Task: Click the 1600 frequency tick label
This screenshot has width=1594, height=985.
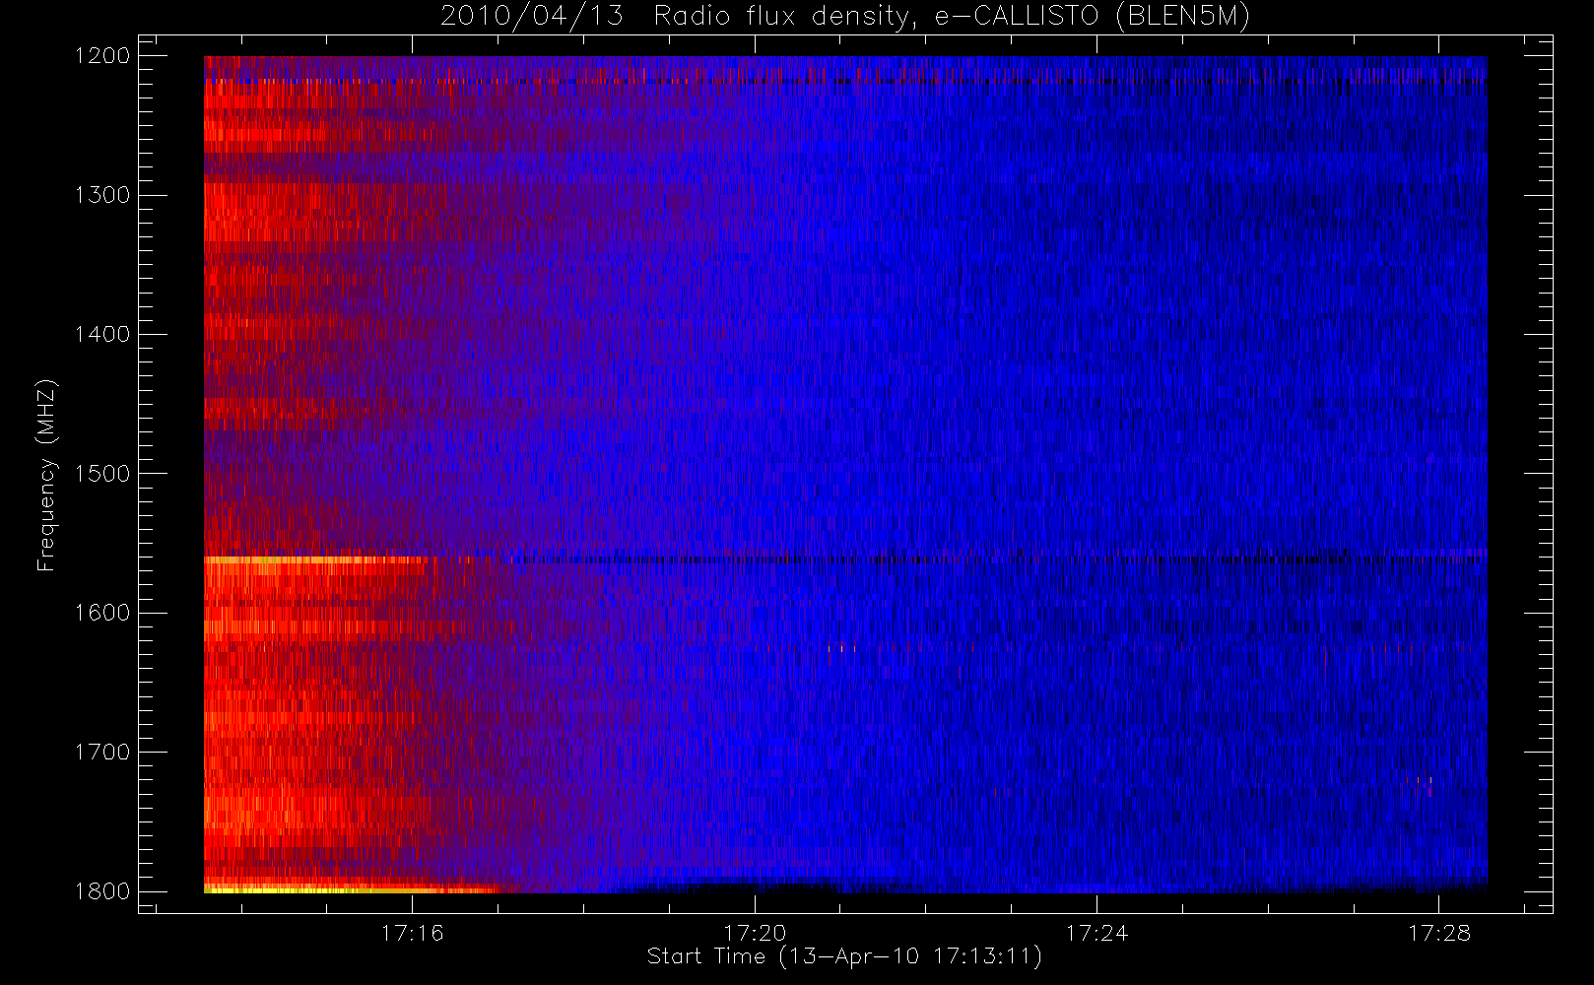Action: pos(102,613)
